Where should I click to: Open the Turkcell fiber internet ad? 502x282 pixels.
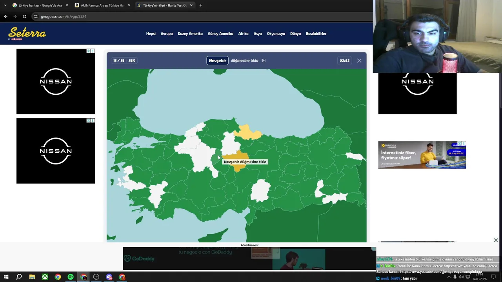(x=422, y=155)
